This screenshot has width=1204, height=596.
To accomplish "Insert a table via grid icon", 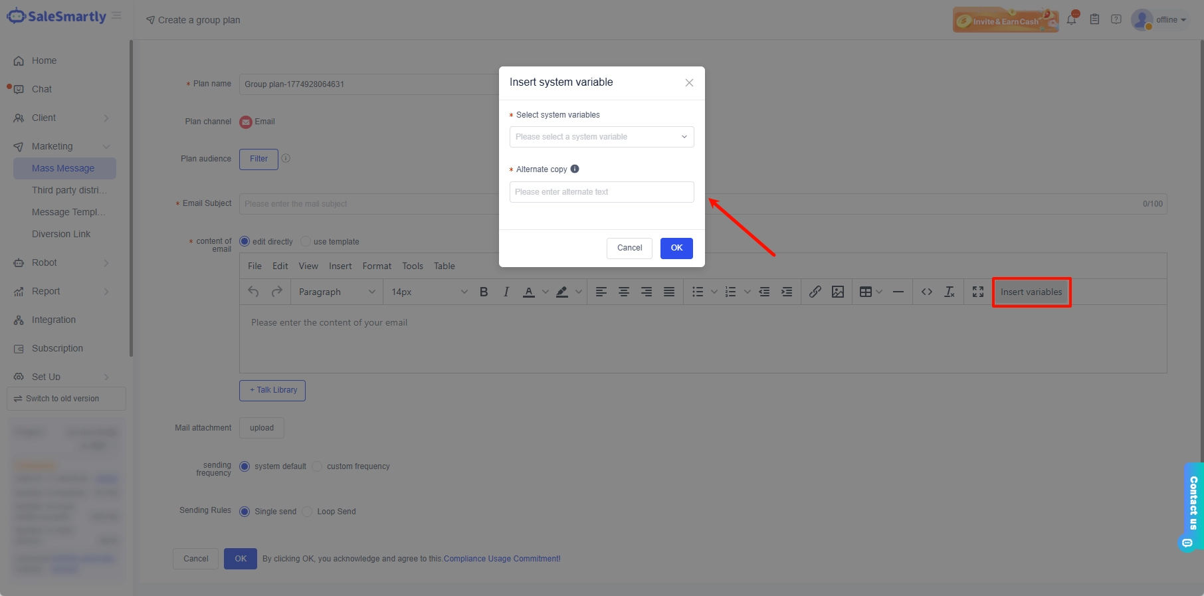I will [866, 292].
